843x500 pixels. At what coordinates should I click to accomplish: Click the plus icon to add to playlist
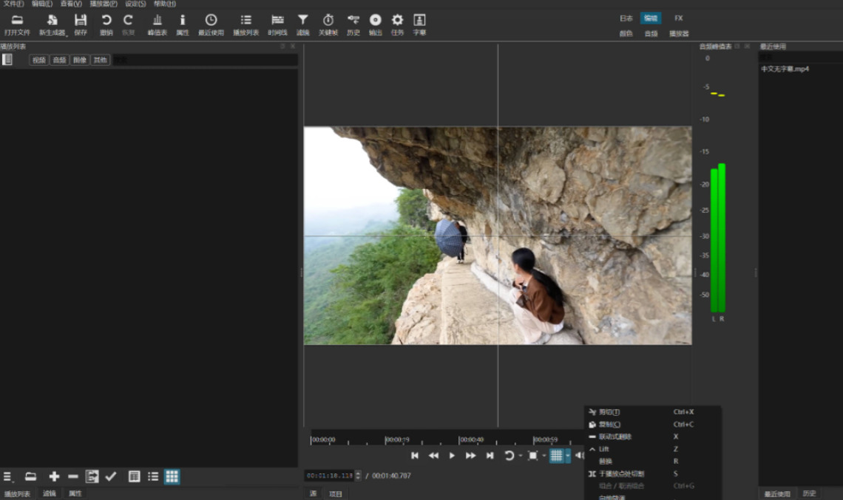(x=54, y=477)
